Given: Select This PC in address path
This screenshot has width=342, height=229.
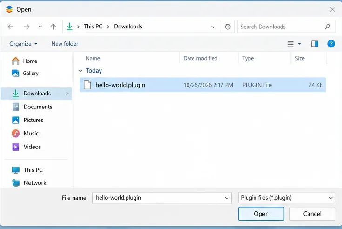Looking at the screenshot, I should [x=93, y=27].
